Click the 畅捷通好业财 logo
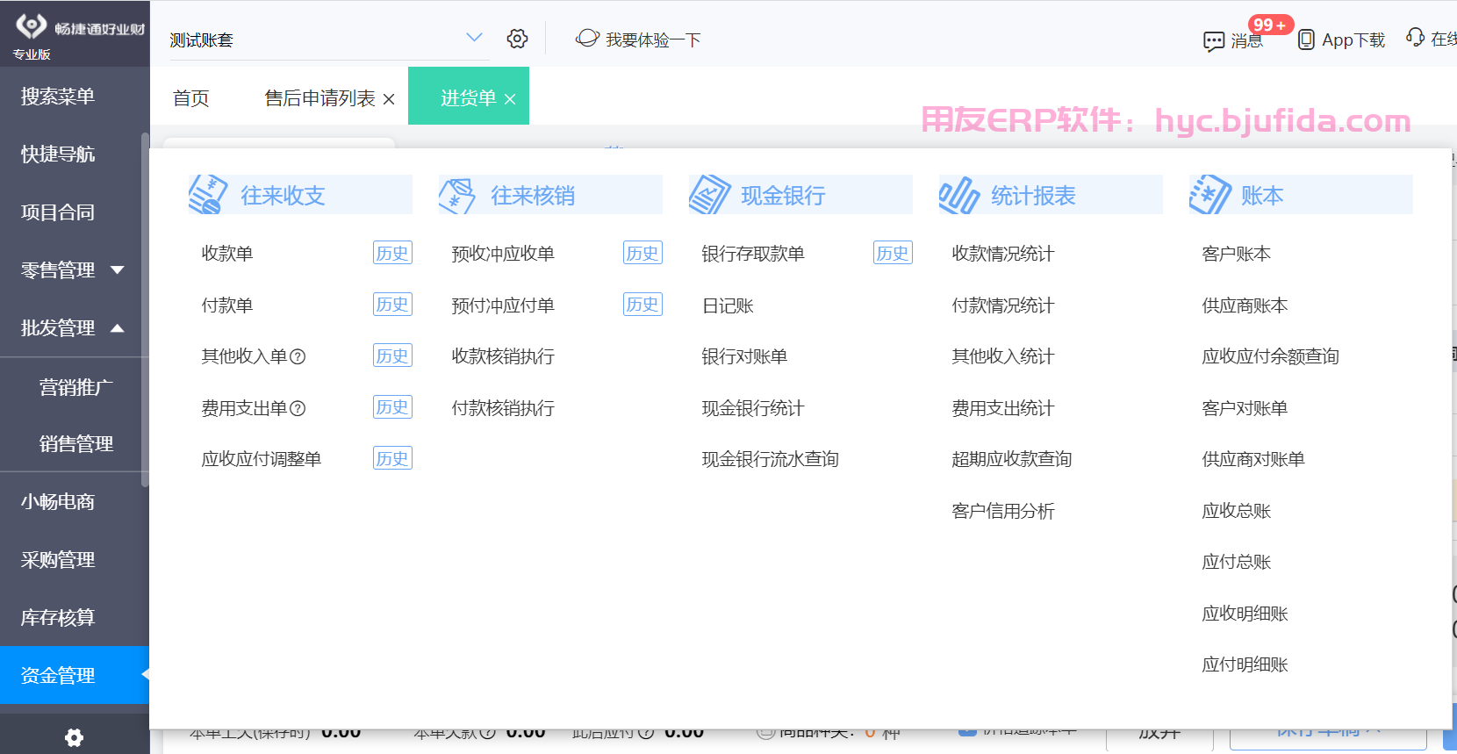The image size is (1457, 754). [80, 27]
